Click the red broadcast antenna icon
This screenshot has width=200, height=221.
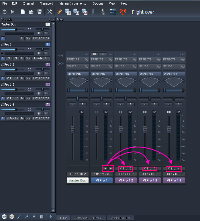click(x=123, y=12)
